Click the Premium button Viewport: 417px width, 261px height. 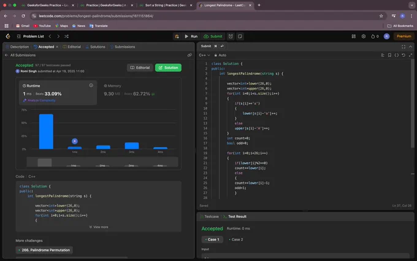404,36
